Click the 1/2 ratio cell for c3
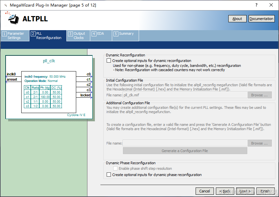The width and height of the screenshot is (279, 197). [35, 106]
